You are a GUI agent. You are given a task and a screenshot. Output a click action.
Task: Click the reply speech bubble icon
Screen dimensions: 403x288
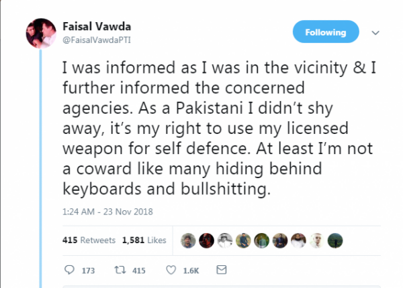69,270
